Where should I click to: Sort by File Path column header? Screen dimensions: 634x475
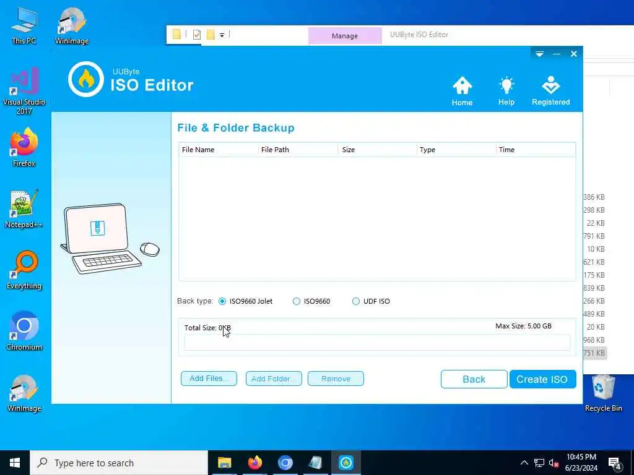[298, 150]
